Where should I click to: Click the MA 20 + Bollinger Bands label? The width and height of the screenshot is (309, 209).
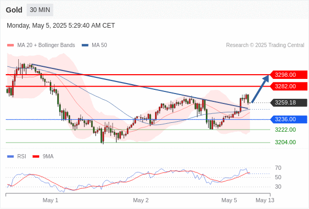(x=46, y=45)
